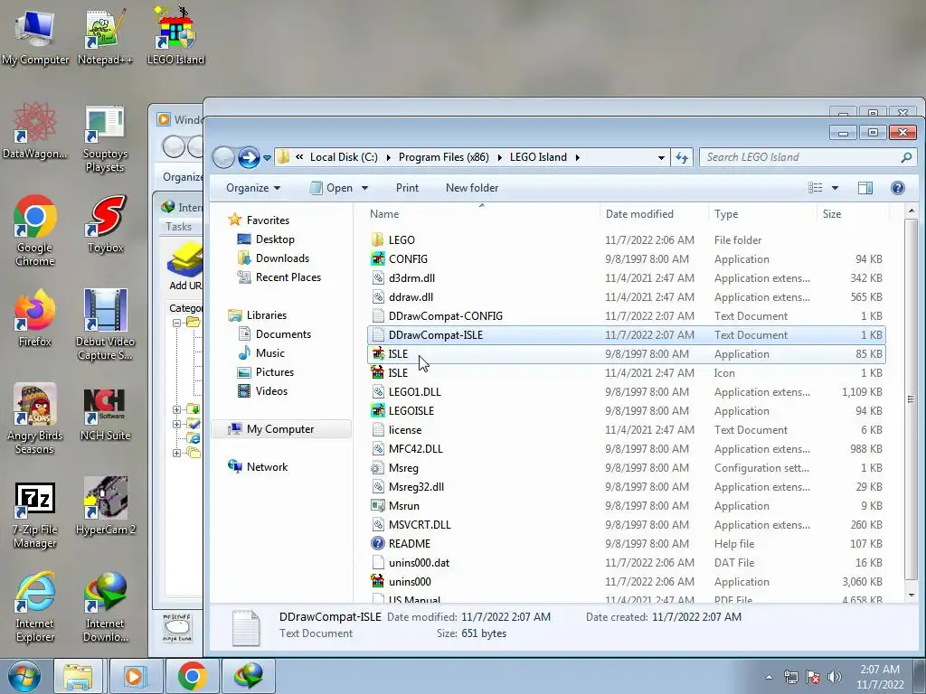
Task: Refresh the LEGO Island folder
Action: pos(682,157)
